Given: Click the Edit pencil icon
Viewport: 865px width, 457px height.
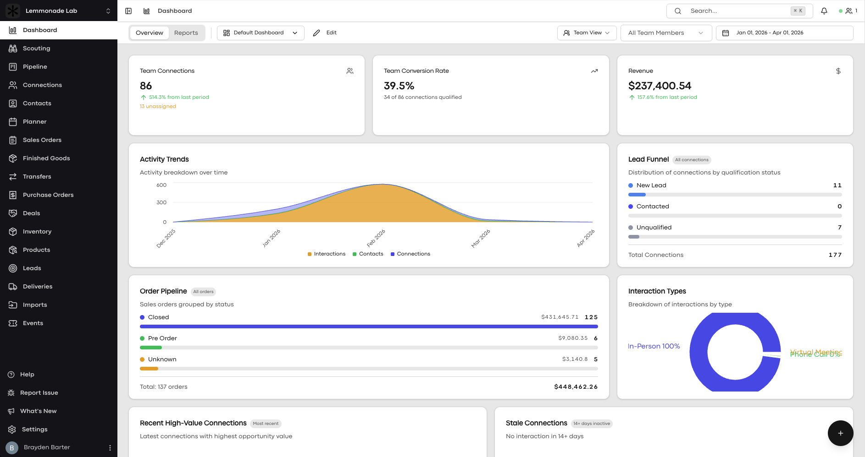Looking at the screenshot, I should [x=316, y=33].
